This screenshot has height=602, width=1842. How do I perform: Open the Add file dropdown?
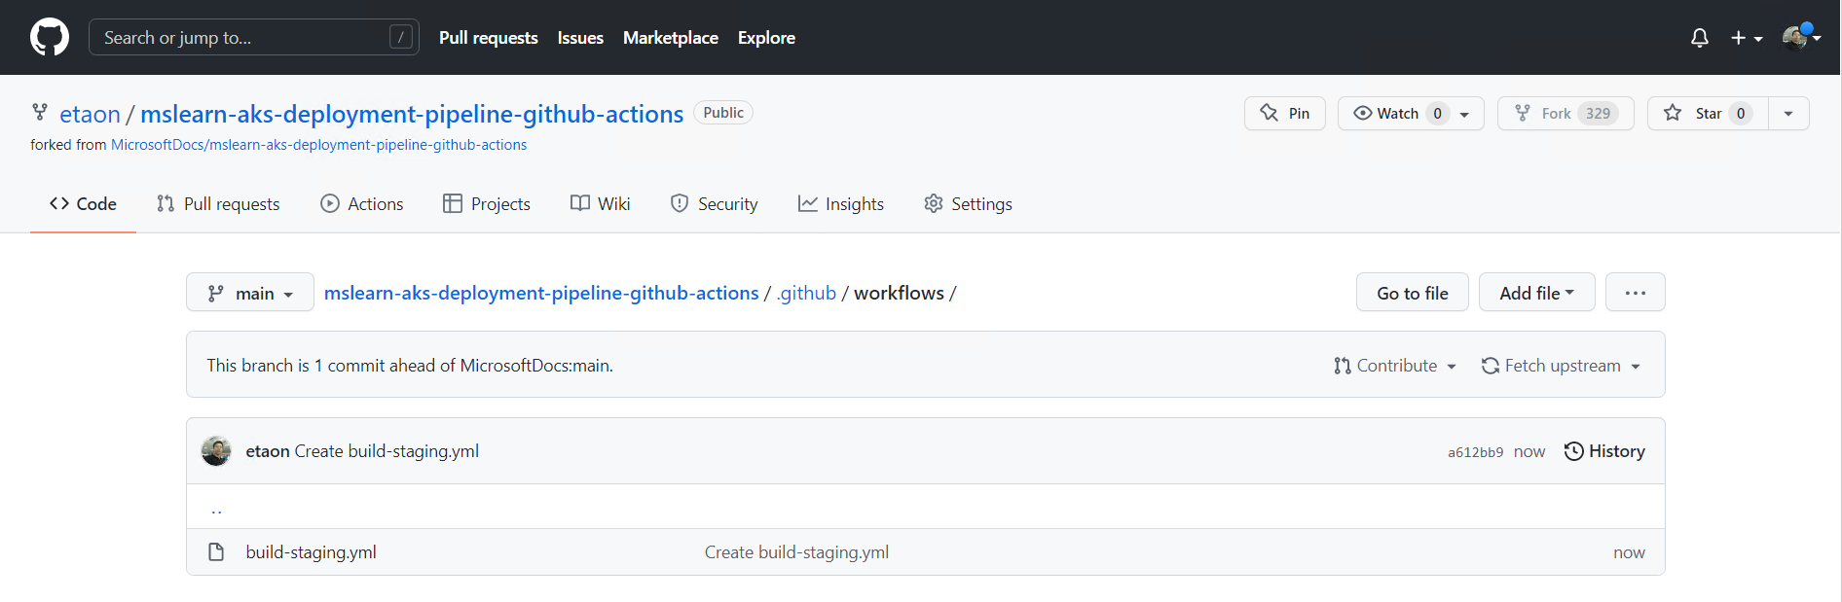point(1537,292)
